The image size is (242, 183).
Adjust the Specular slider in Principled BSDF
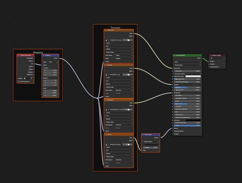coord(187,87)
